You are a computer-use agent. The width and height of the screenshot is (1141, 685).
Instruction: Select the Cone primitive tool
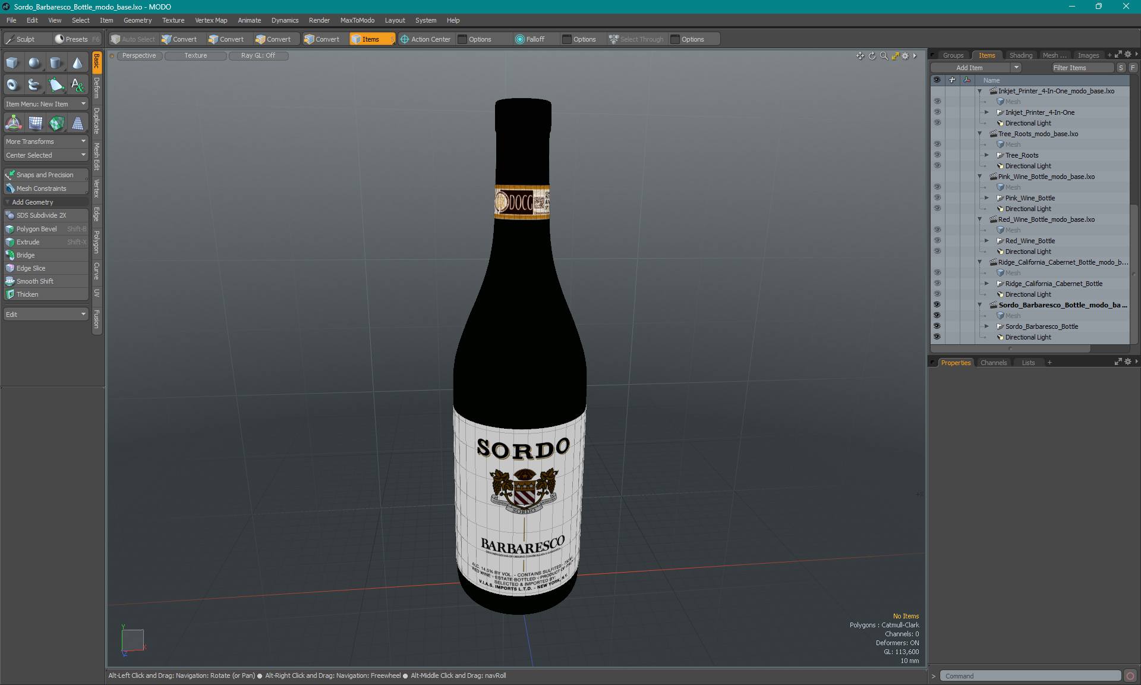click(78, 63)
